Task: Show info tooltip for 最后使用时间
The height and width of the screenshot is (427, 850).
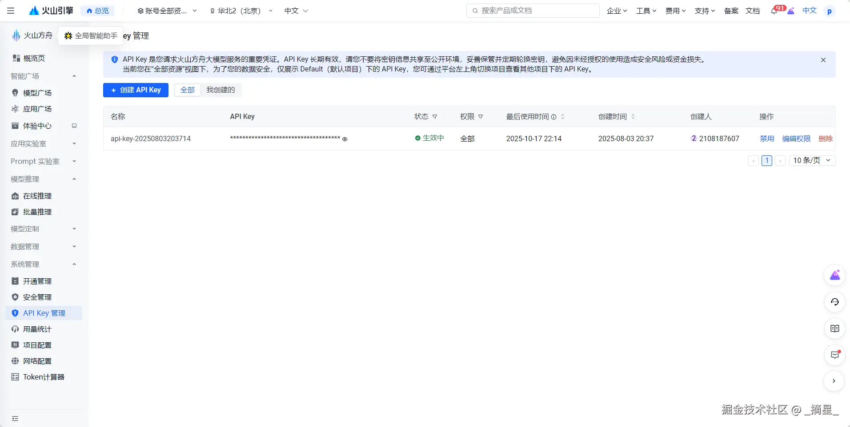Action: pos(554,117)
